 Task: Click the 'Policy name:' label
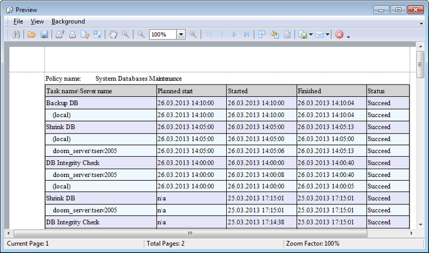pyautogui.click(x=63, y=79)
